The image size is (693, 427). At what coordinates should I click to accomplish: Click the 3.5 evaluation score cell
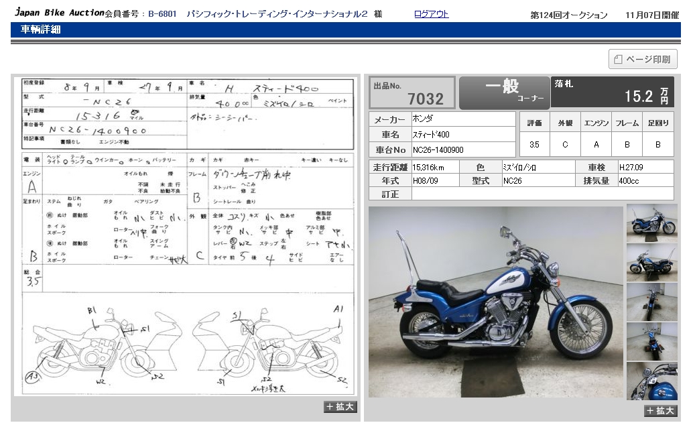[x=534, y=144]
